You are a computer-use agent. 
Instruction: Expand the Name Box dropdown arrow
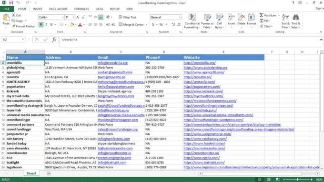click(x=23, y=40)
